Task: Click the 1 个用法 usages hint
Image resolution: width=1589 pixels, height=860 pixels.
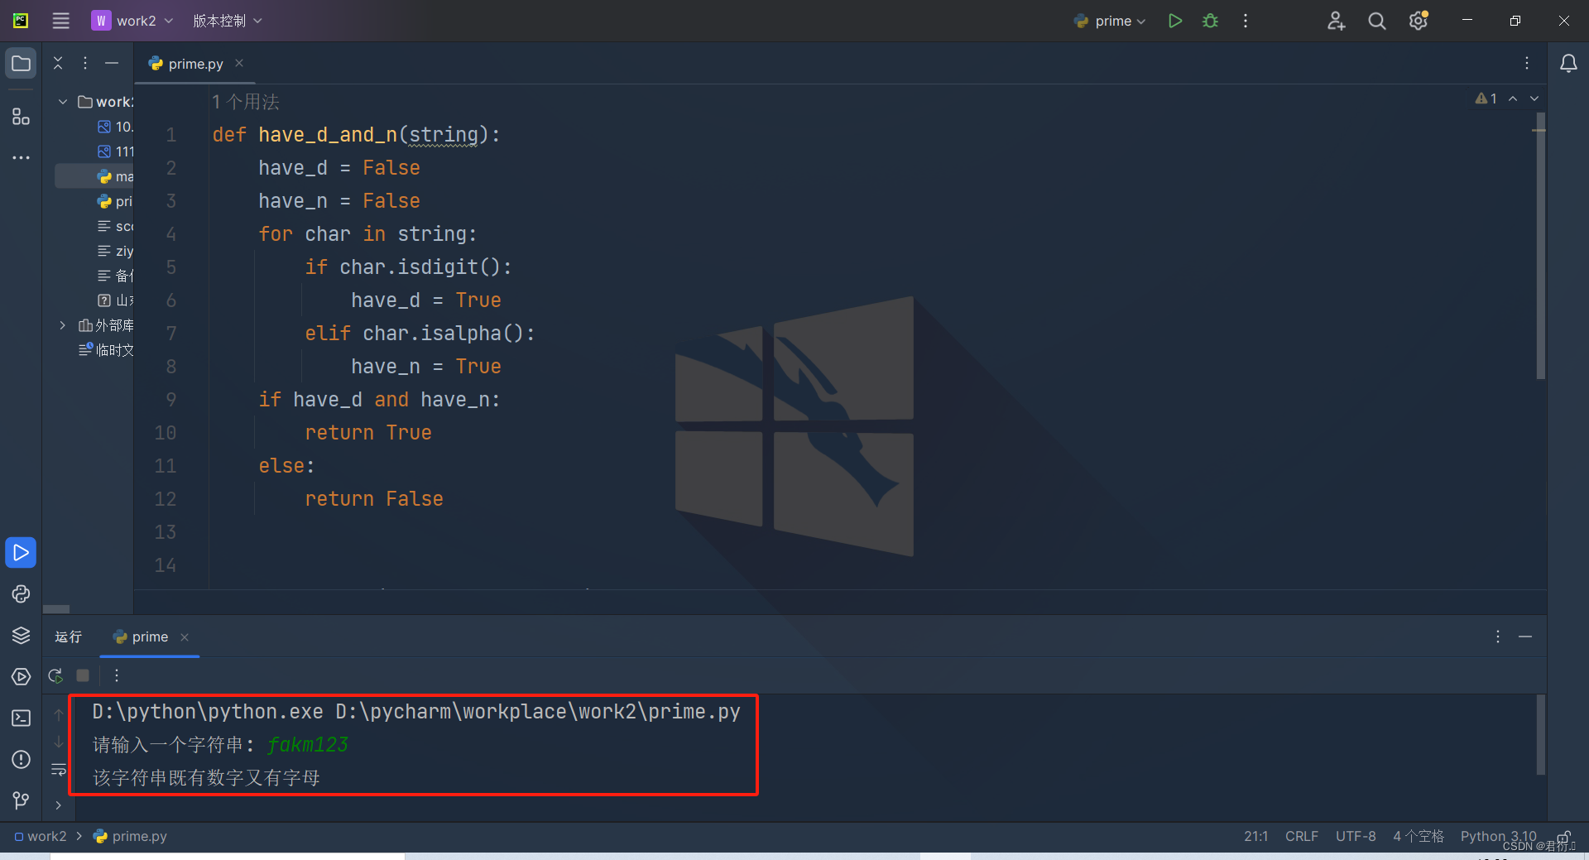Action: pyautogui.click(x=246, y=102)
